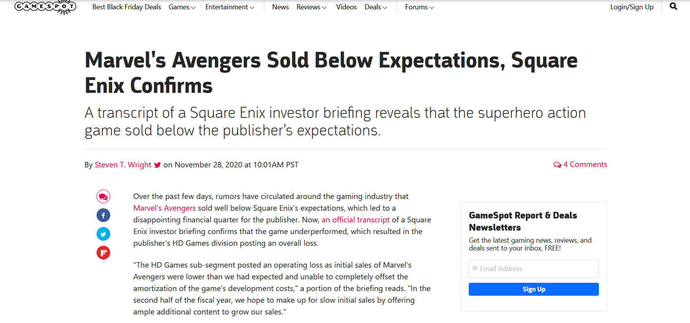Expand the Games dropdown menu
690x323 pixels.
182,7
